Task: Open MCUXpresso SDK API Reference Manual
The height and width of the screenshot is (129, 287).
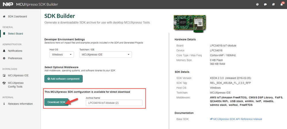Action: 238,119
